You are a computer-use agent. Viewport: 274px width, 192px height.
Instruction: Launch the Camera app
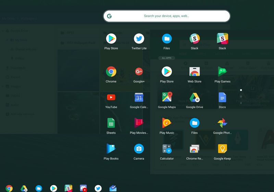point(139,149)
